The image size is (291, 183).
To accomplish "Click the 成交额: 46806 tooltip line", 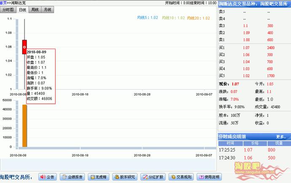I will click(39, 99).
